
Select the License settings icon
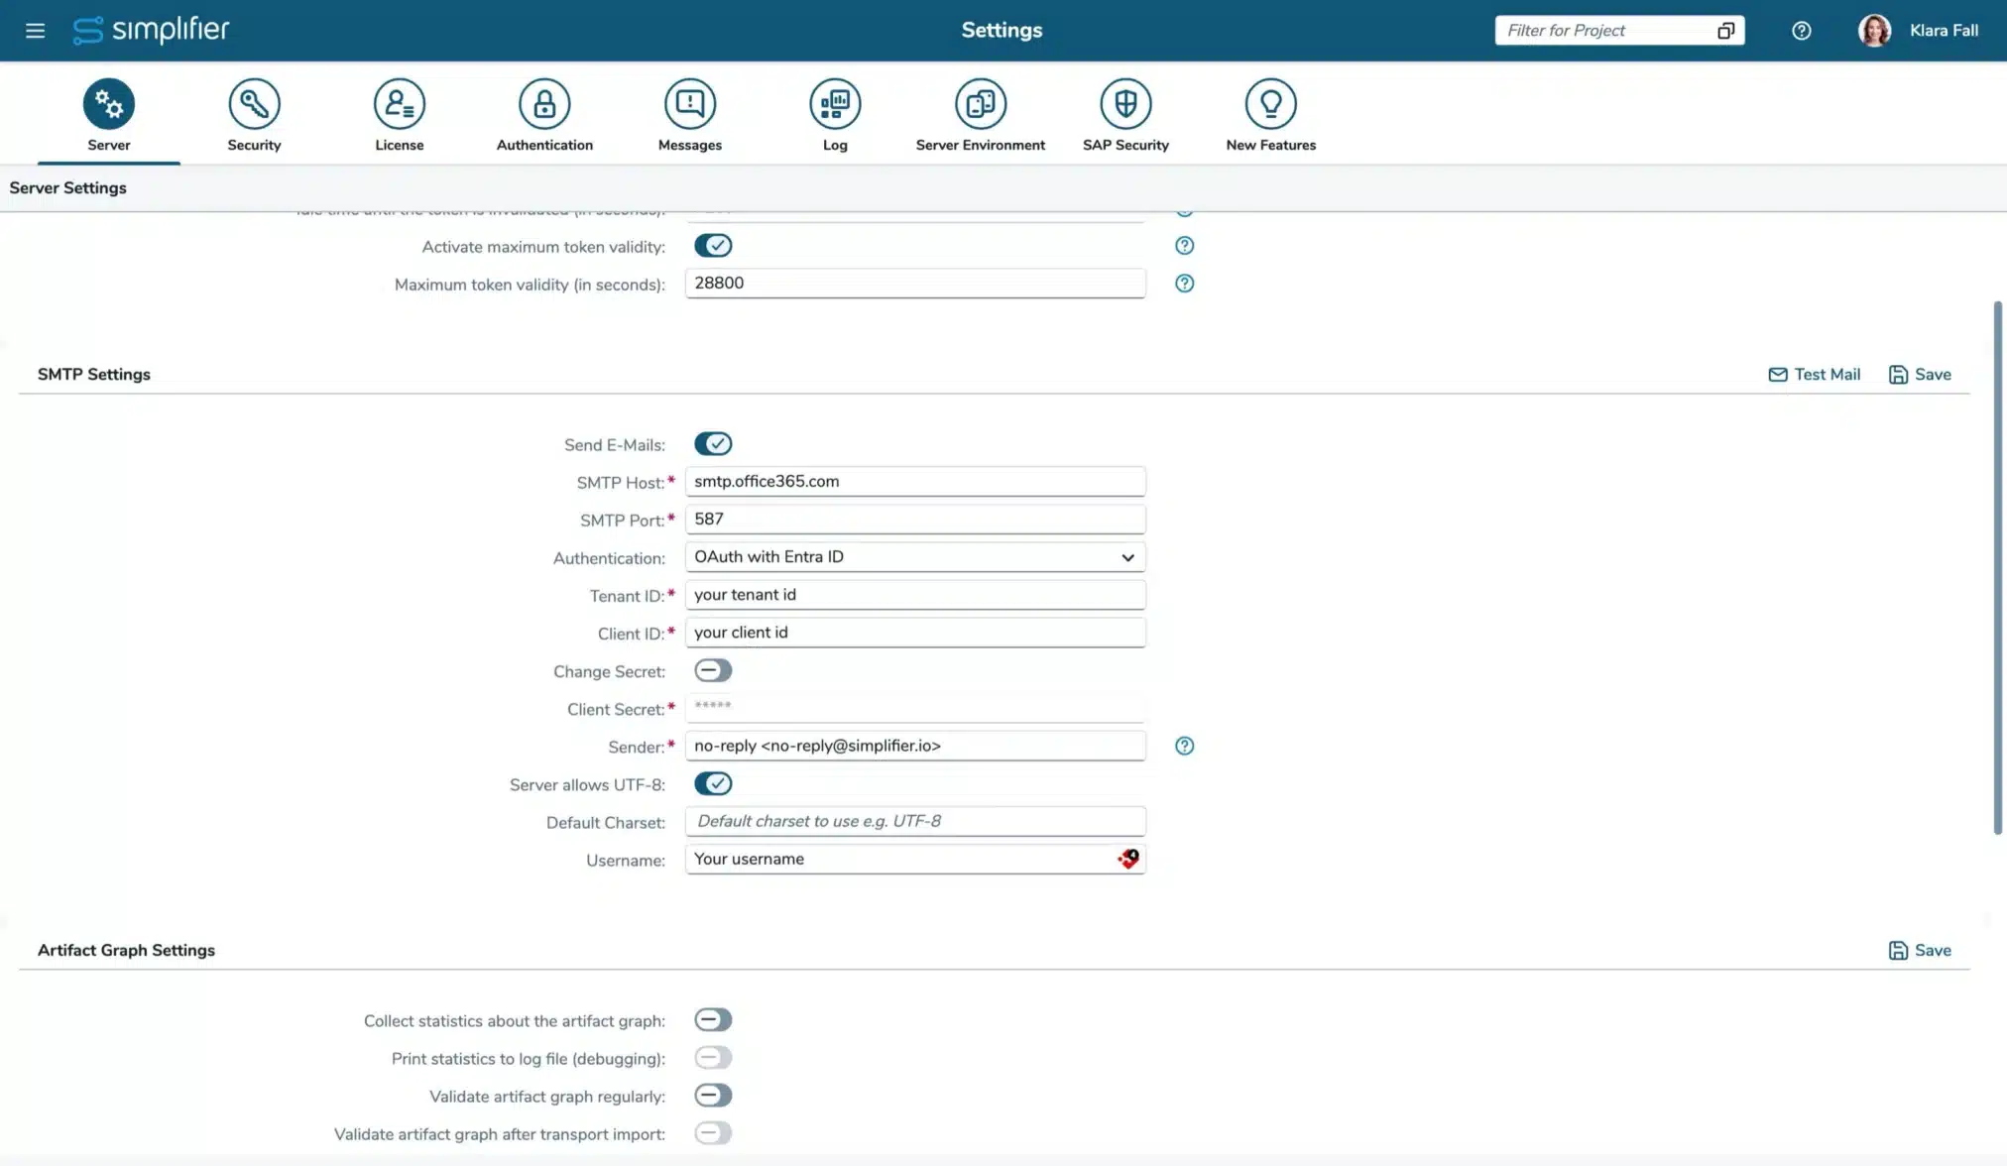pos(399,112)
